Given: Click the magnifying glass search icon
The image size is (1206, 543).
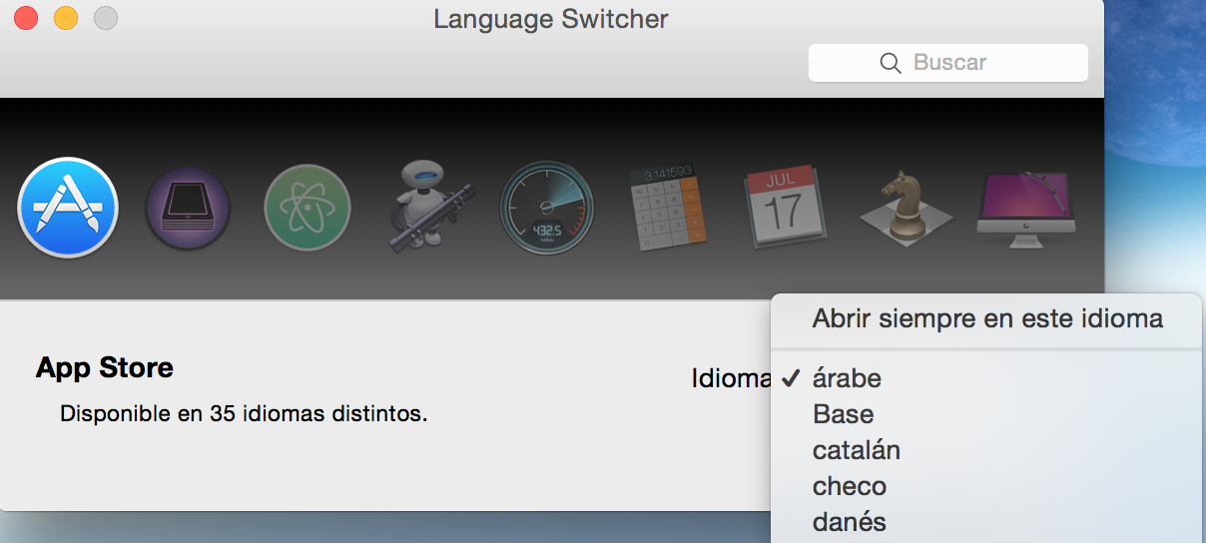Looking at the screenshot, I should (x=891, y=63).
